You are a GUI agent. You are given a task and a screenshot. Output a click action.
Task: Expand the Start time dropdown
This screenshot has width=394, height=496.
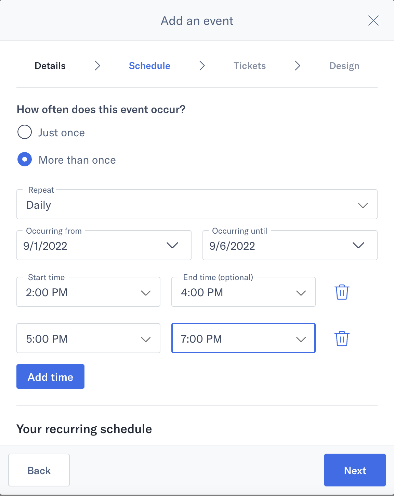coord(146,292)
